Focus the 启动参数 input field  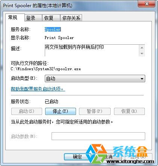click(x=98, y=136)
